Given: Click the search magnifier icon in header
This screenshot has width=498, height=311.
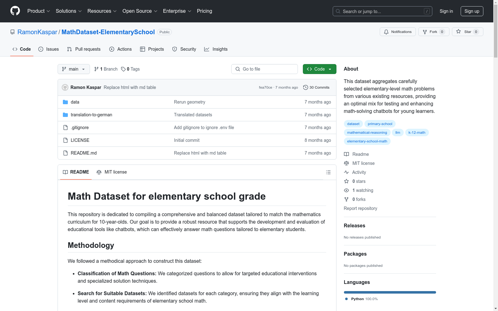Looking at the screenshot, I should (338, 11).
